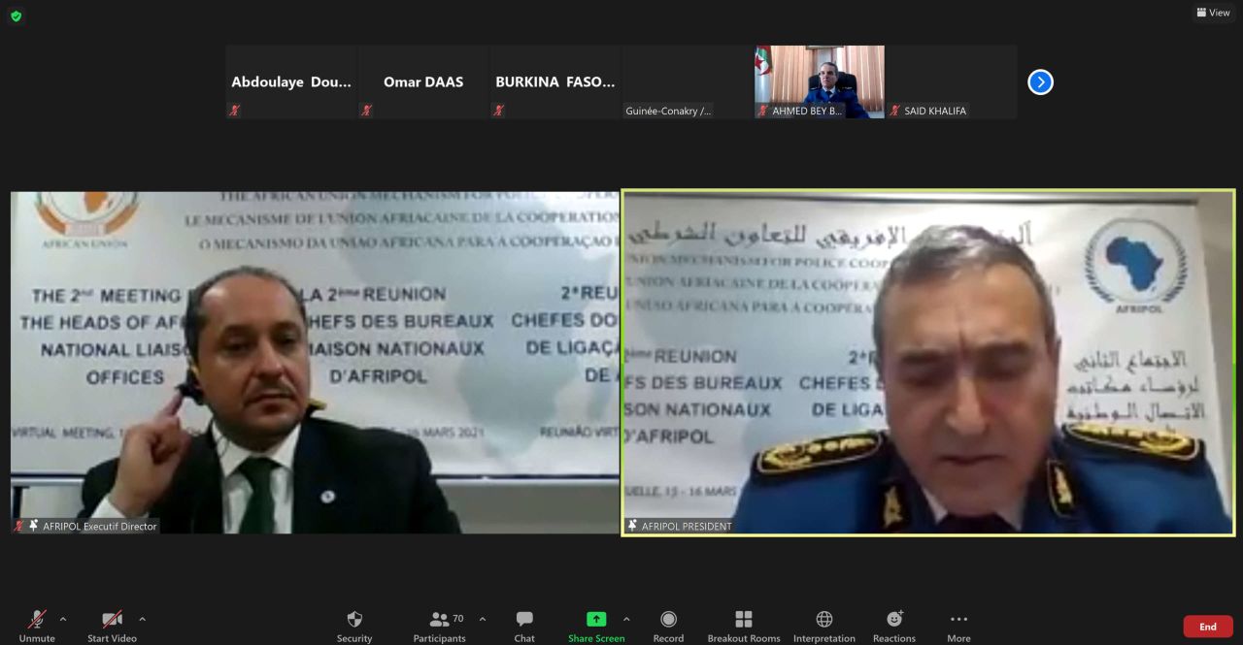
Task: Open the Interpretation globe icon
Action: point(823,620)
